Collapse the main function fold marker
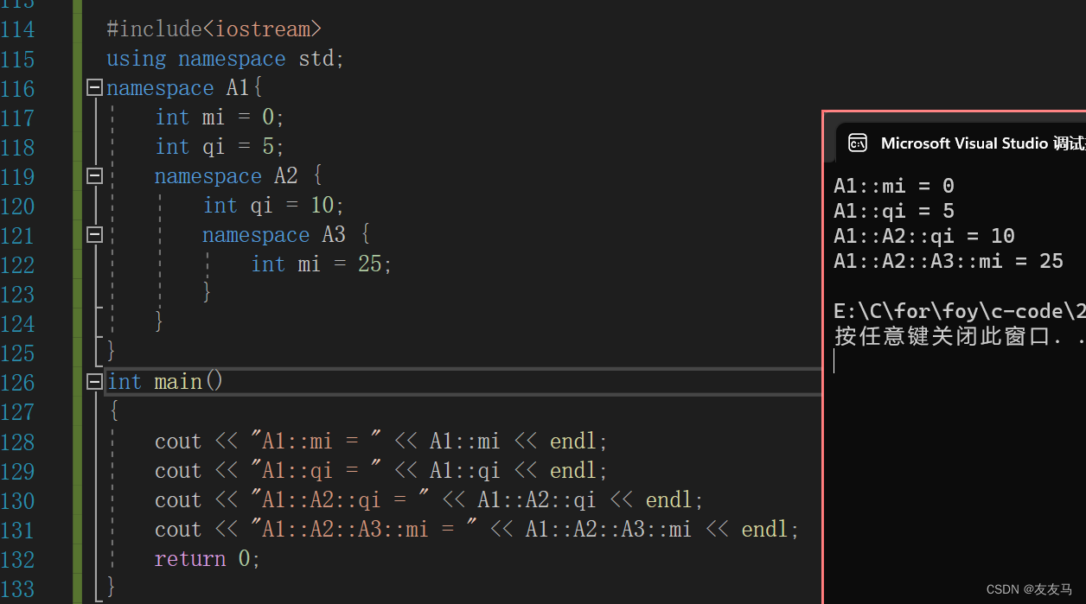 pyautogui.click(x=93, y=380)
